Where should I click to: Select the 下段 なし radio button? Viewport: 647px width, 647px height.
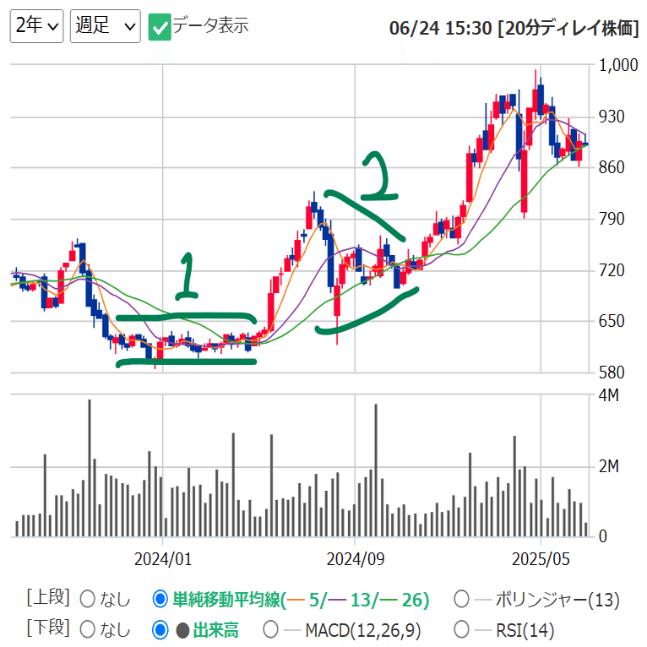(x=88, y=630)
